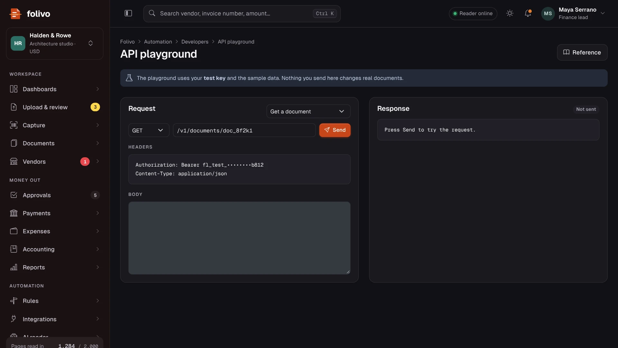Click the MS user avatar

click(548, 14)
